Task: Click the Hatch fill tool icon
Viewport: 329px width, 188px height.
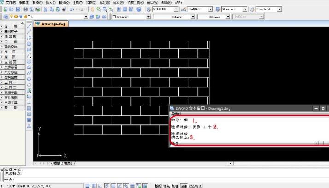Action: click(x=29, y=108)
